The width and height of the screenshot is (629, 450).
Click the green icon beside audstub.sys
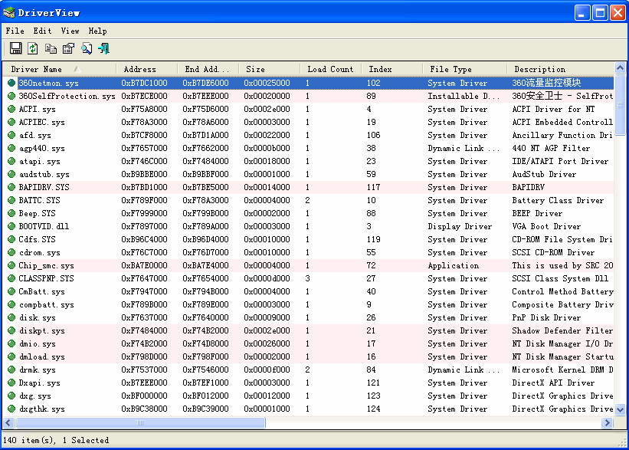point(11,174)
